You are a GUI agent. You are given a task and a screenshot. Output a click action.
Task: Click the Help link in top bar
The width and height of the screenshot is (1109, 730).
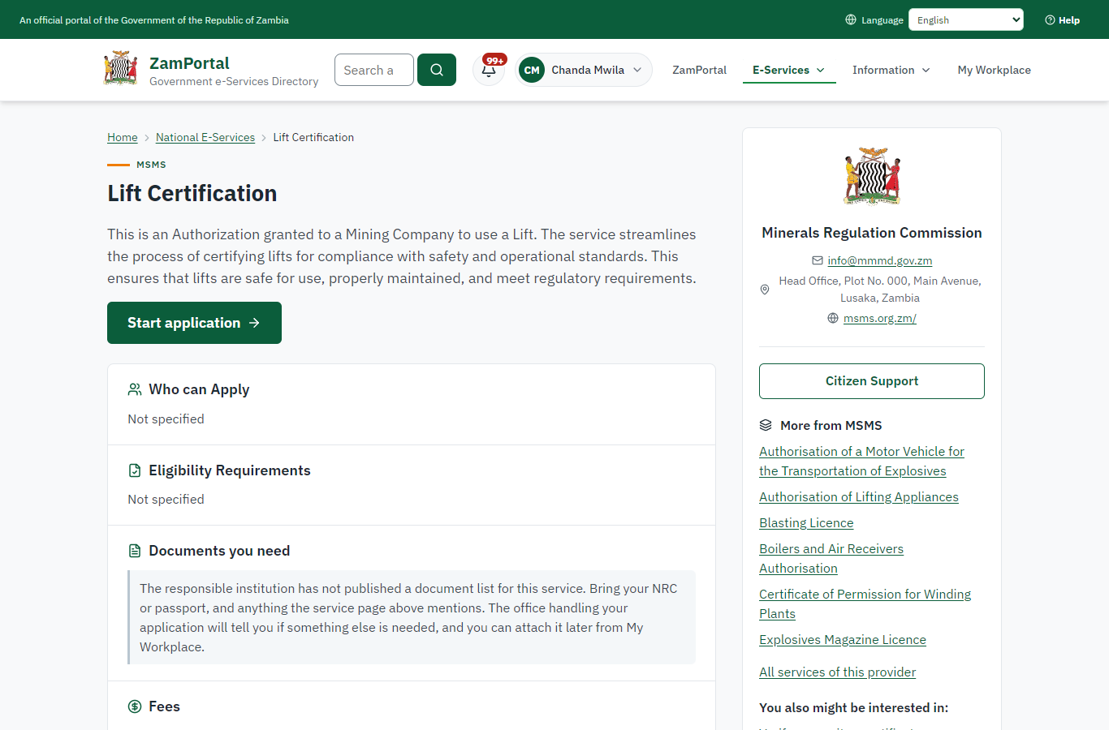(x=1062, y=20)
